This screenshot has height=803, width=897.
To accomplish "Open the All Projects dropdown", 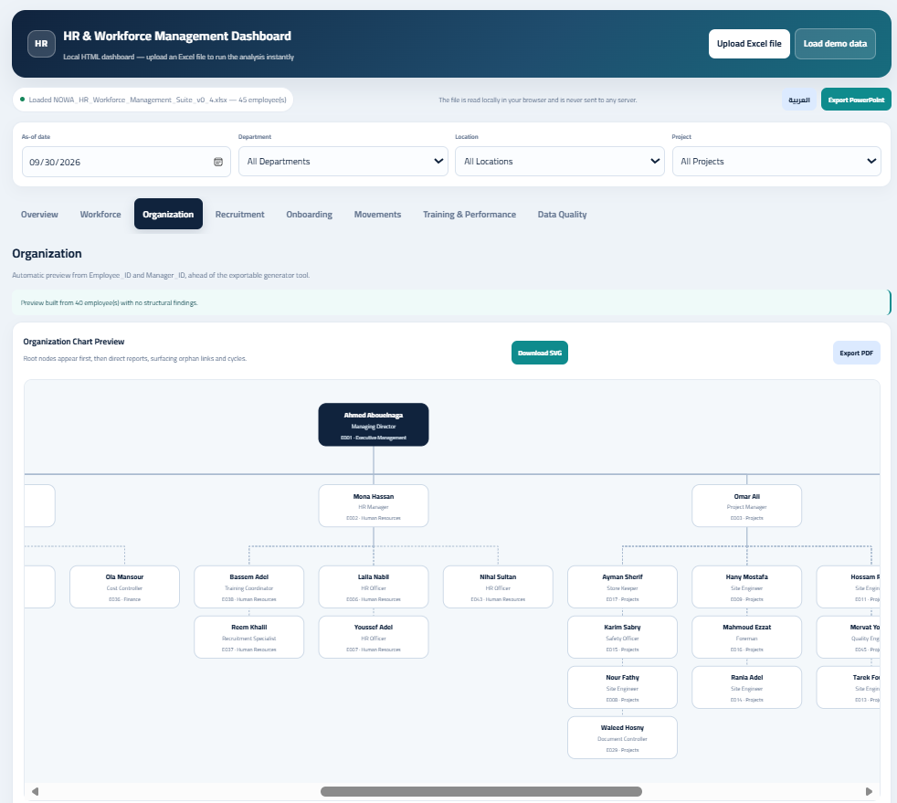I will pos(776,162).
